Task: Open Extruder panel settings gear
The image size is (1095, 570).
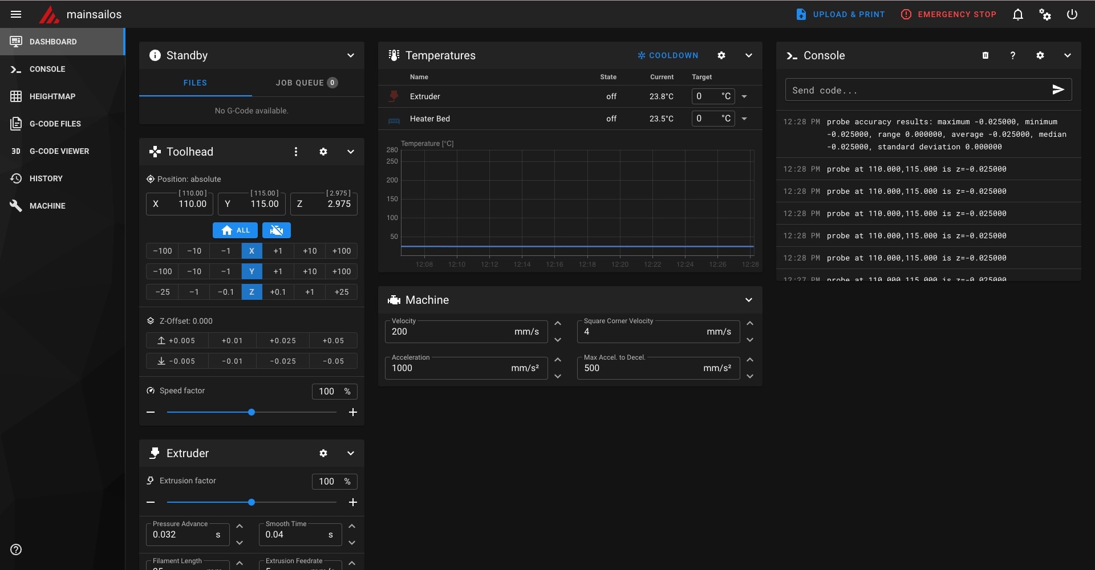Action: pos(323,453)
